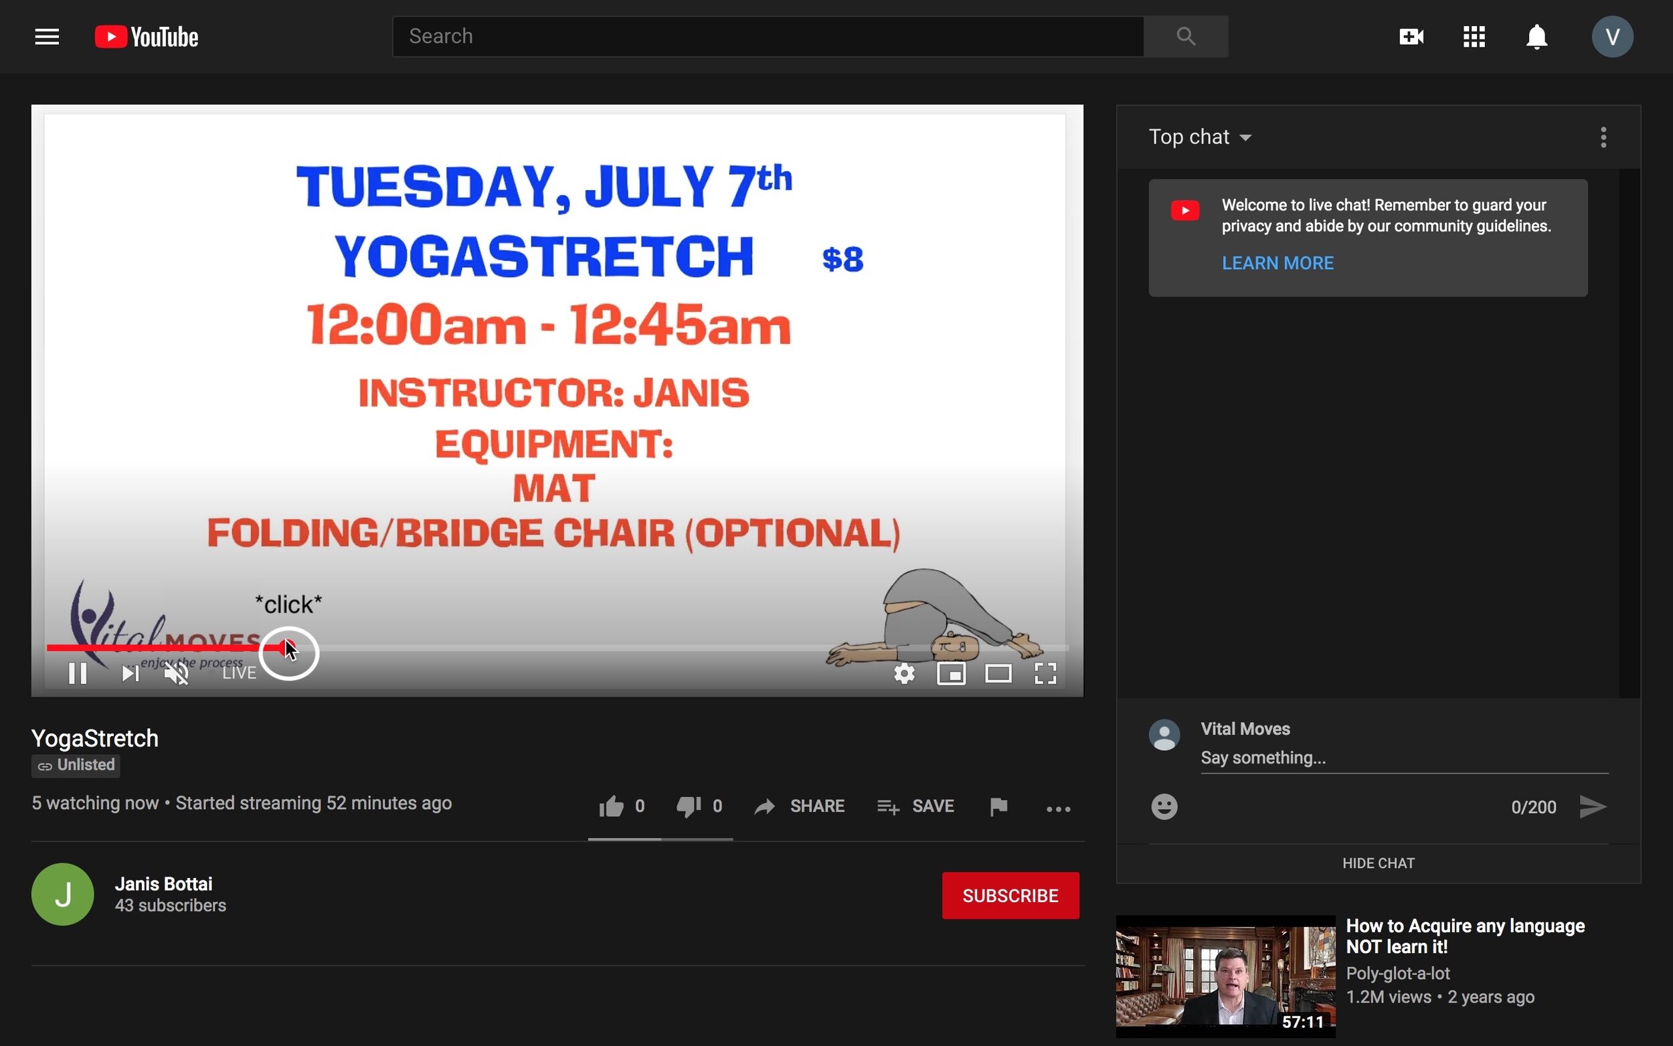Open Poly-glot-a-lot channel link

1397,973
